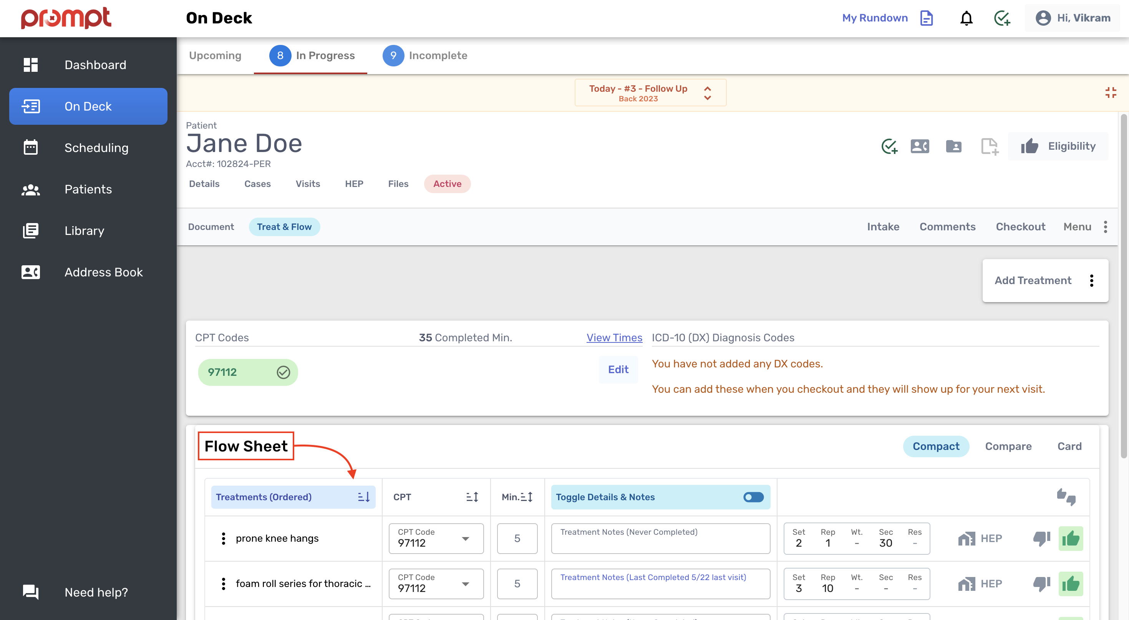Click the View Times link
Screen dimensions: 1129x620
click(x=614, y=337)
